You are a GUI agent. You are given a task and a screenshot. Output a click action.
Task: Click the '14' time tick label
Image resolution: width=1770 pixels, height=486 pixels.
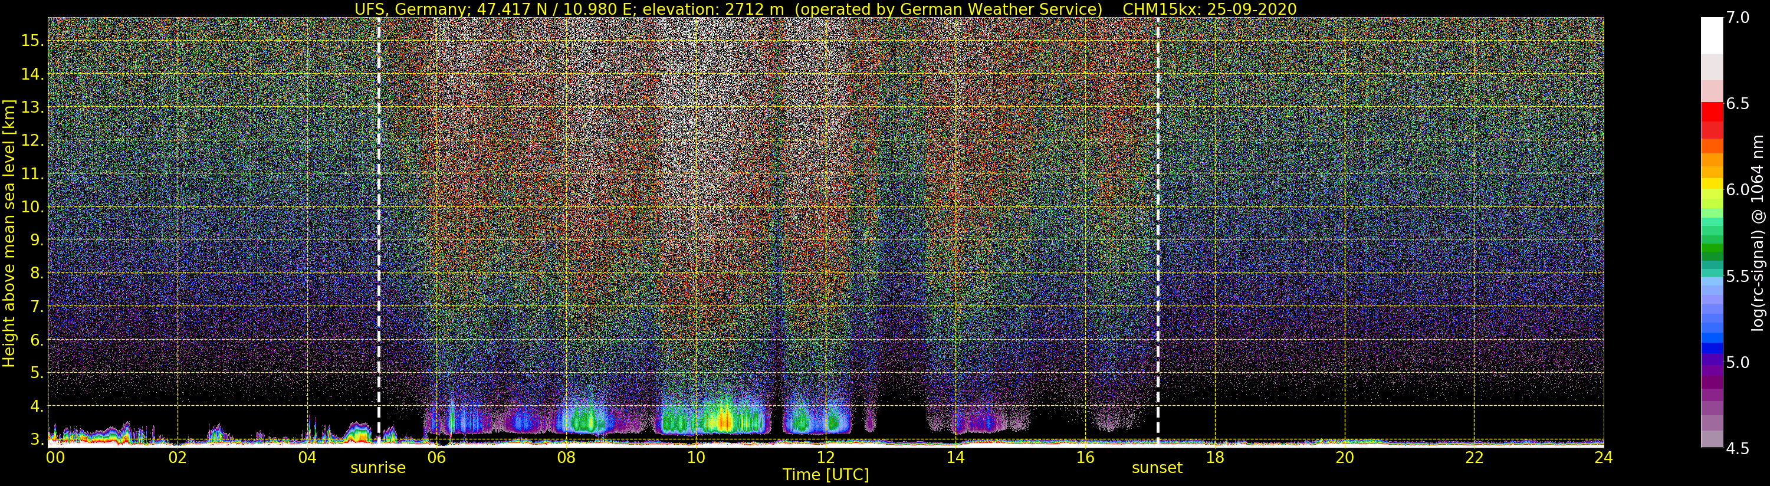[x=955, y=457]
